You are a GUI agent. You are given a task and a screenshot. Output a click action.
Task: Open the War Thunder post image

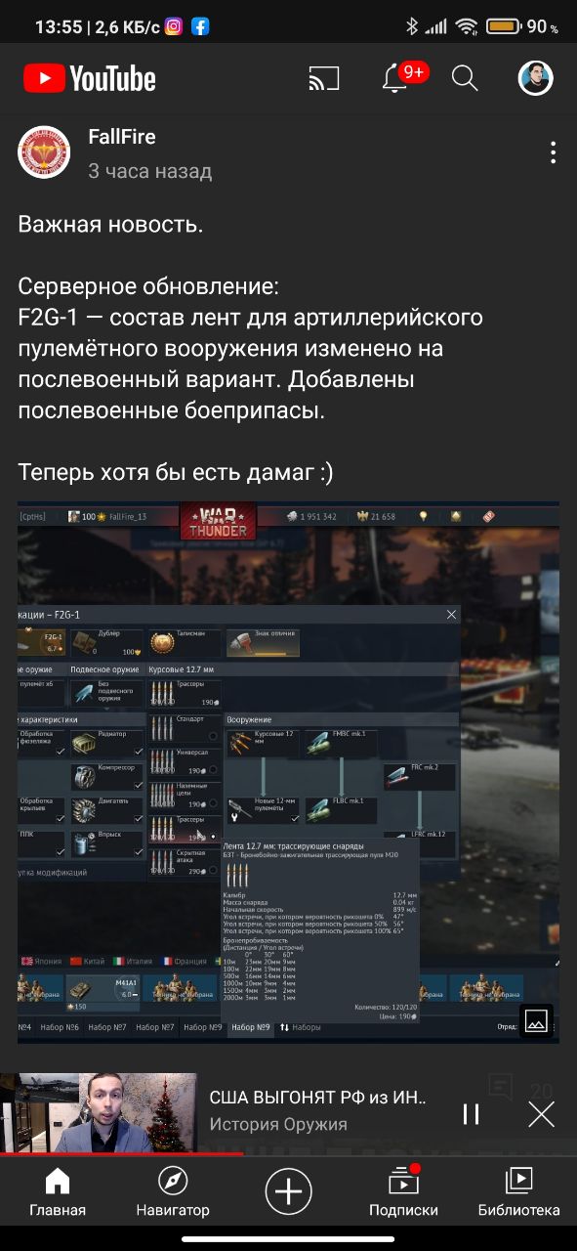pyautogui.click(x=289, y=772)
